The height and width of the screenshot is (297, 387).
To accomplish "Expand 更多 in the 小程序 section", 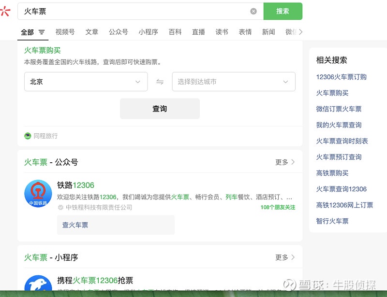I will tap(285, 257).
